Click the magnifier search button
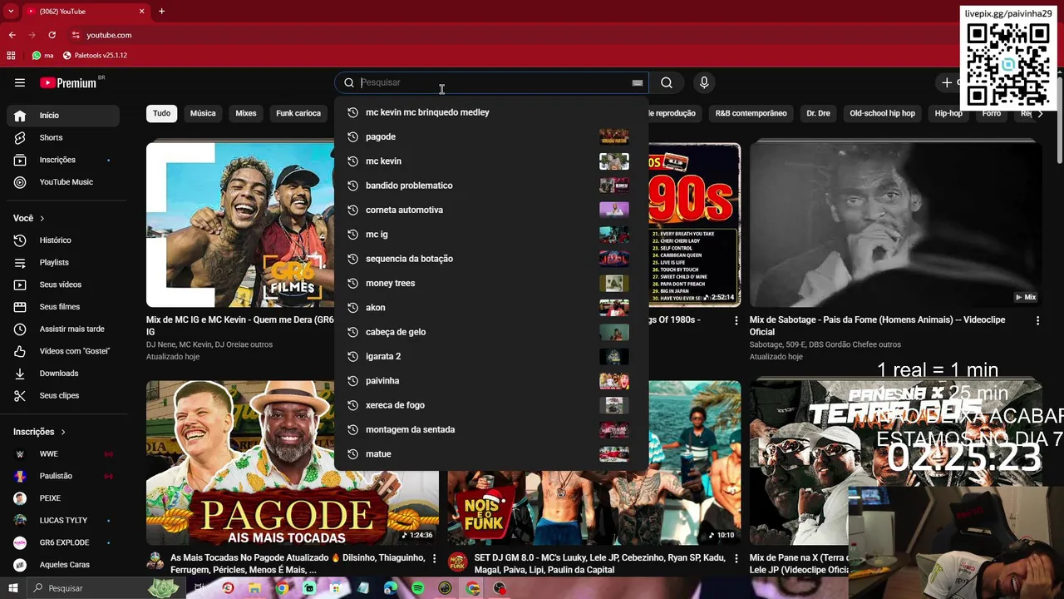 (x=667, y=82)
